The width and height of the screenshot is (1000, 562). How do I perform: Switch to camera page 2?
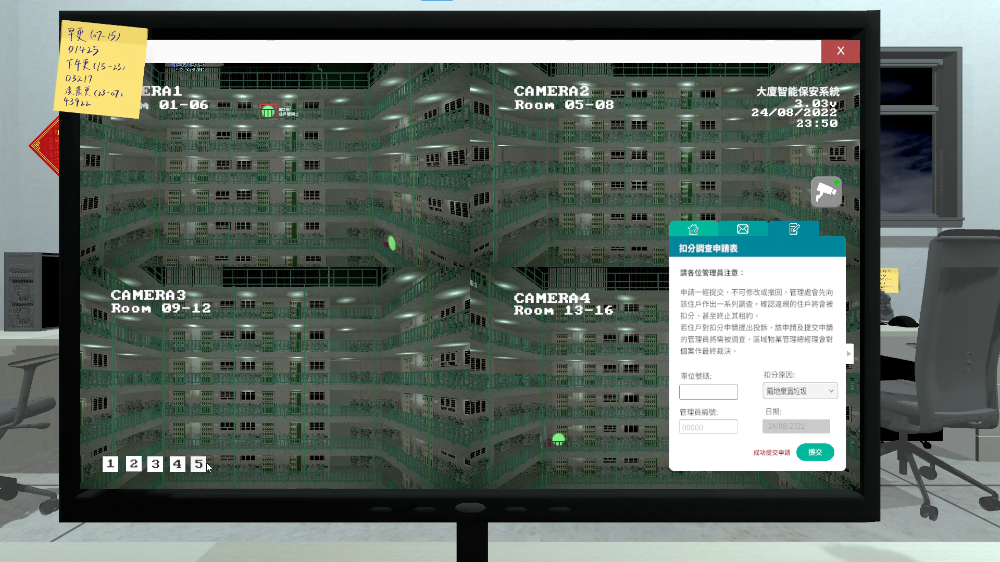133,464
